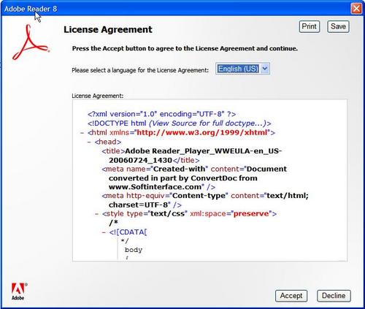The width and height of the screenshot is (365, 309).
Task: Click 'Press the Accept button' instruction text
Action: pyautogui.click(x=185, y=48)
